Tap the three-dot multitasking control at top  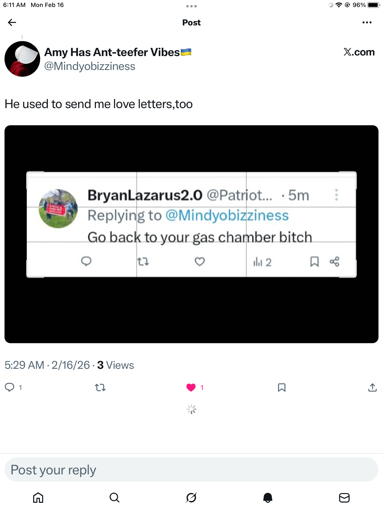[191, 6]
